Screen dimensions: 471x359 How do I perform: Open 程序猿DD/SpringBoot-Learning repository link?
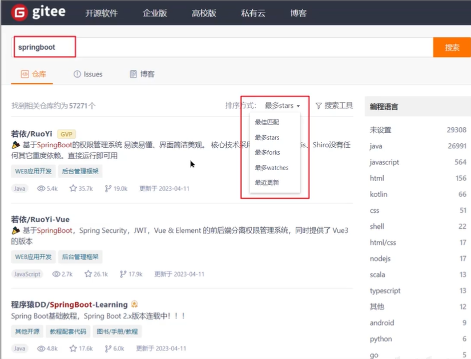(70, 304)
